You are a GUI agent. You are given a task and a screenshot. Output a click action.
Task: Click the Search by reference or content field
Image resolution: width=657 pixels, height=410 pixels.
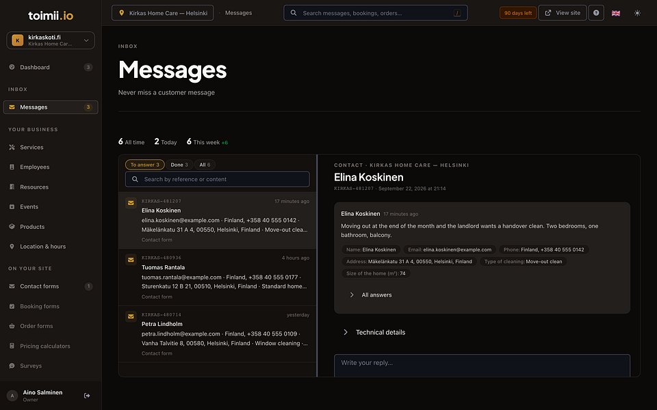[218, 179]
